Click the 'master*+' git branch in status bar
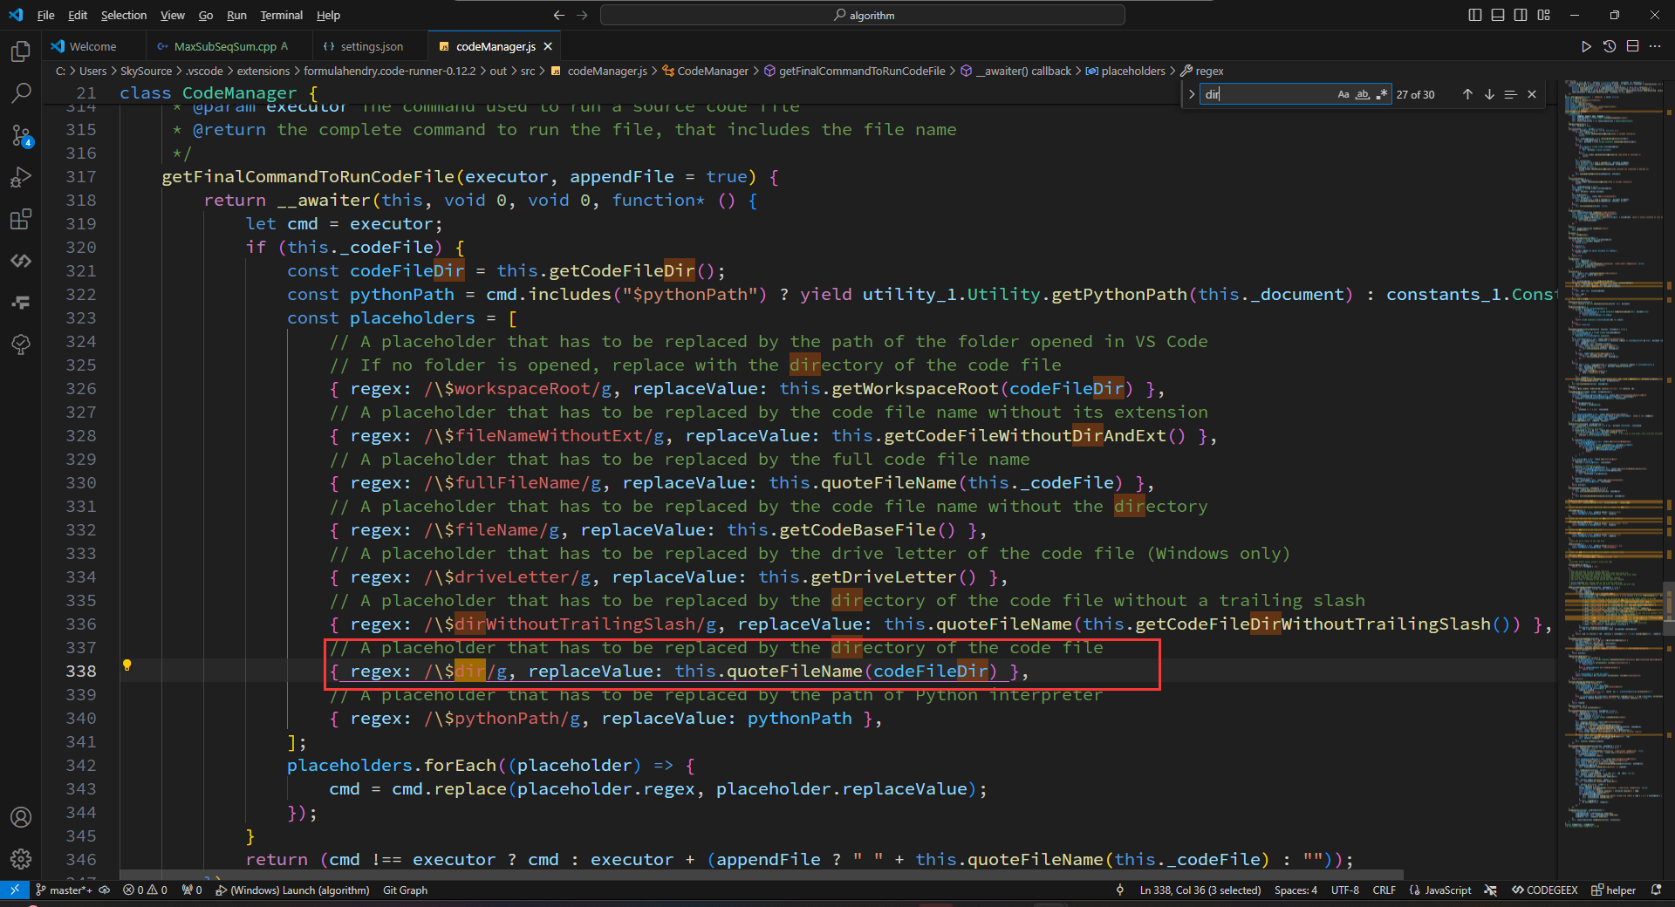The width and height of the screenshot is (1675, 907). [x=64, y=890]
